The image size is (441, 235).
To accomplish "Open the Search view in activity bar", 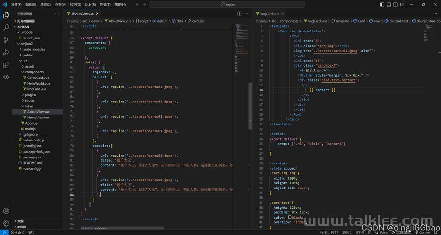I will [x=6, y=27].
